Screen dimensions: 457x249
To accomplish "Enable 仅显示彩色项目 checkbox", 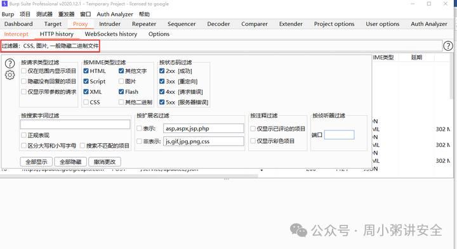I will pyautogui.click(x=253, y=141).
